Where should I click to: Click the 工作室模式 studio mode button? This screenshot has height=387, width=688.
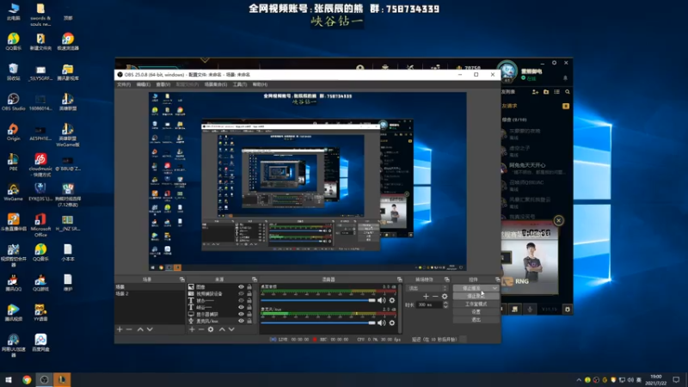pos(476,304)
